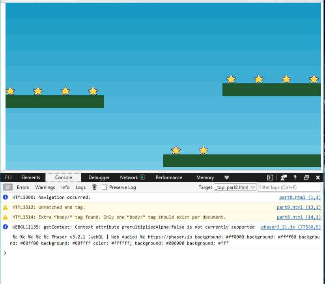The height and width of the screenshot is (284, 325).
Task: Focus the Filter logs input field
Action: tap(290, 187)
